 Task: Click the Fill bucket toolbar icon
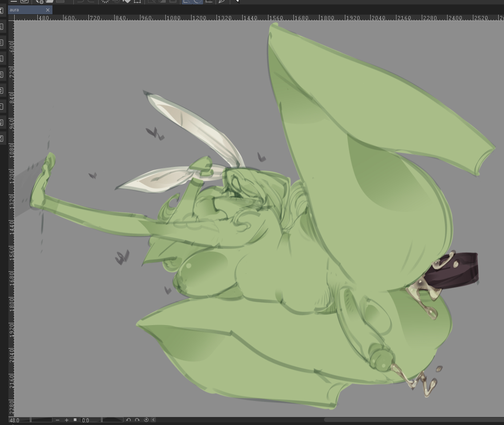tap(127, 1)
